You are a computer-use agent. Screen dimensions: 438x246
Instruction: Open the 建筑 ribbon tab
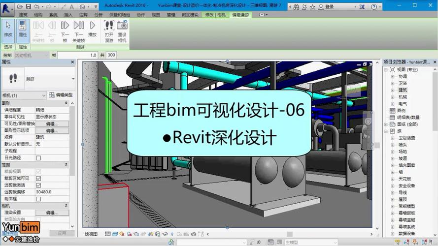(23, 15)
